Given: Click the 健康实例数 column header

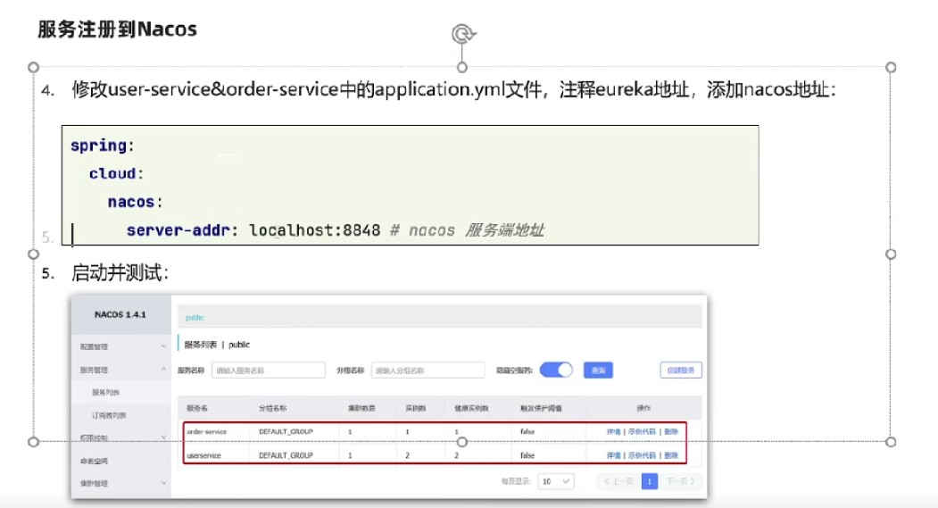Looking at the screenshot, I should [471, 408].
